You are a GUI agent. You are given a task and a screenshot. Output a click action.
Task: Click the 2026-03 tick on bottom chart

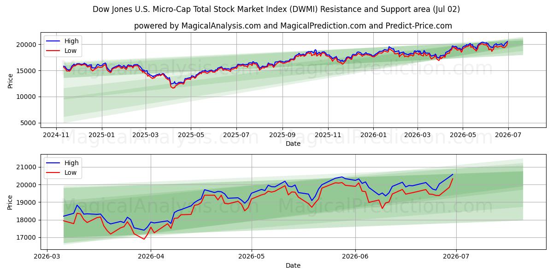[47, 257]
